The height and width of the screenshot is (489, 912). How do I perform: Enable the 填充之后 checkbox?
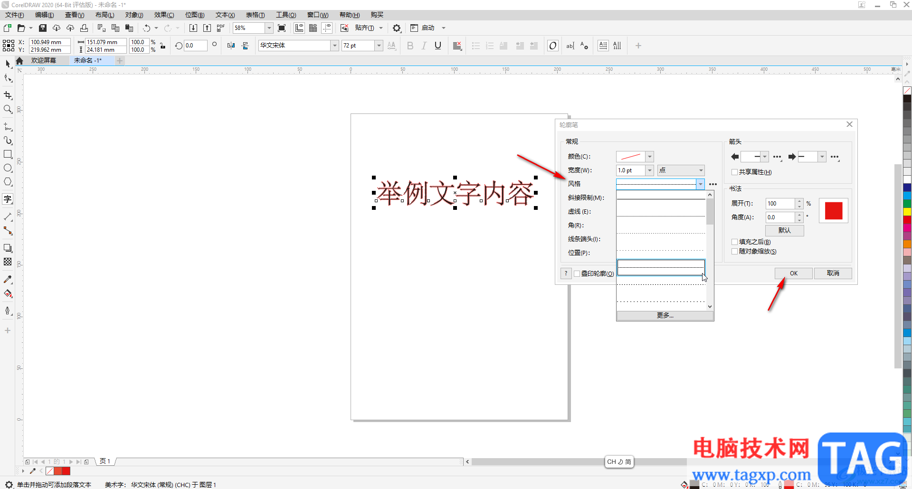735,242
